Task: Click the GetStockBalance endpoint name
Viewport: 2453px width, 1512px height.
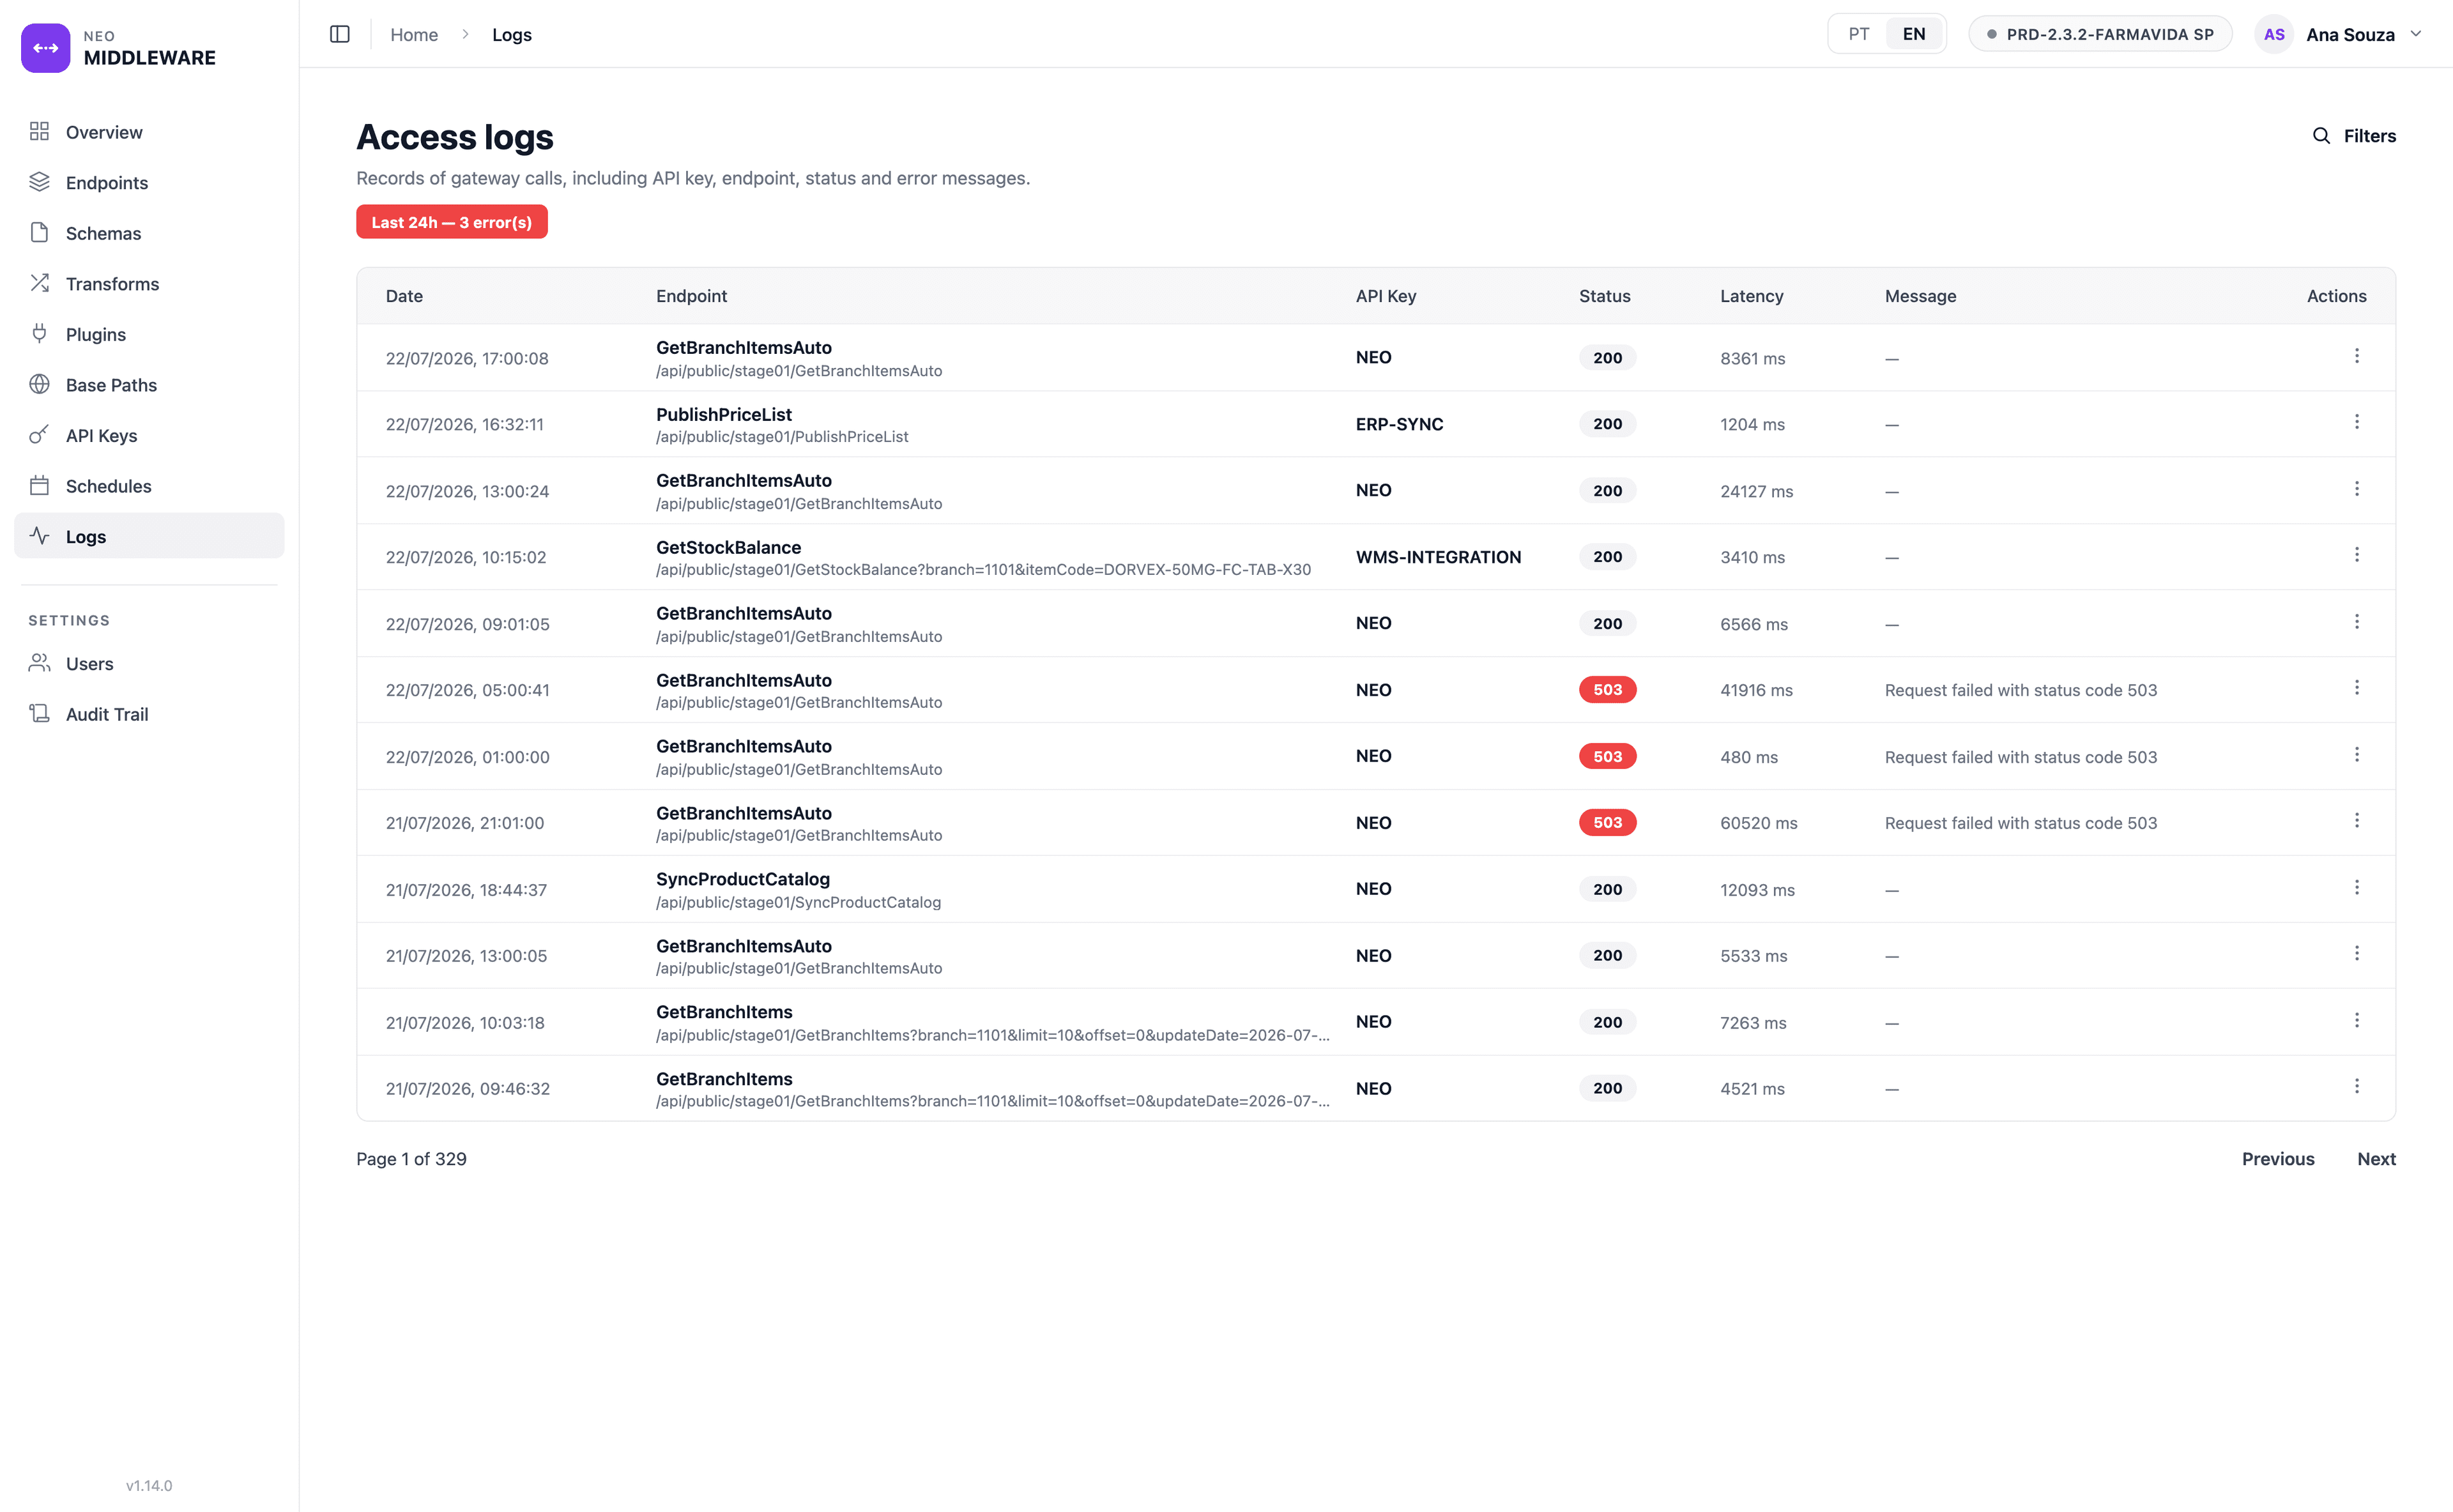Action: pos(728,547)
